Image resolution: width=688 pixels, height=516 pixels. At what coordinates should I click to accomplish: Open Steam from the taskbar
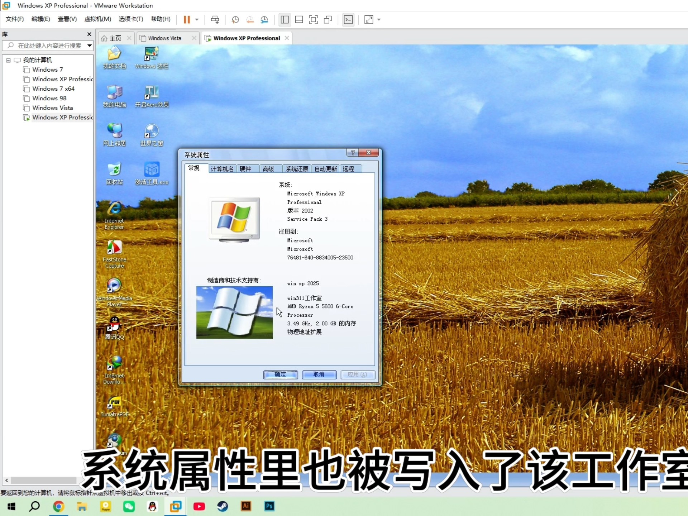[223, 506]
